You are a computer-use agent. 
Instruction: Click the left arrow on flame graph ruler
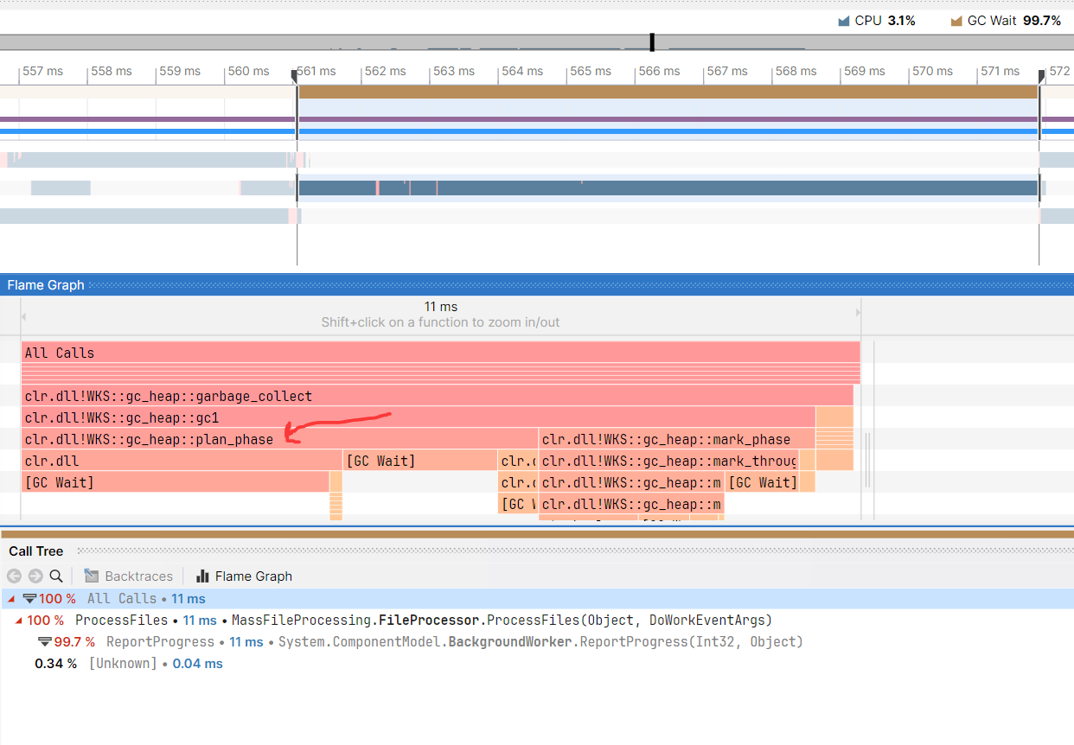pyautogui.click(x=24, y=313)
